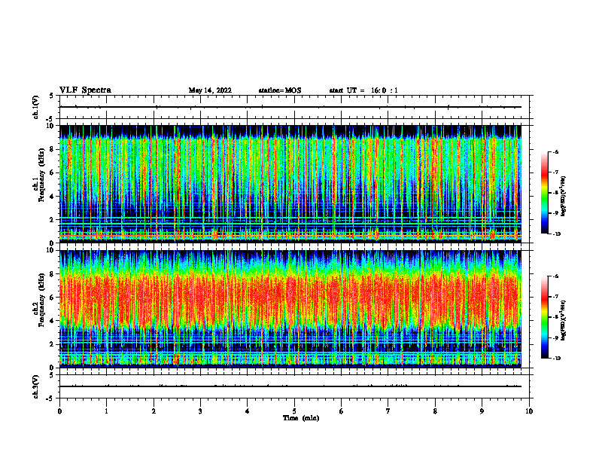
Task: Select the "start UT = 16: 0 : 1" text
Action: pyautogui.click(x=363, y=90)
